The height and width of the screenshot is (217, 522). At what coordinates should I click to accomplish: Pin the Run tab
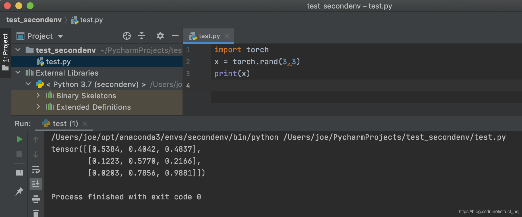pos(19,191)
